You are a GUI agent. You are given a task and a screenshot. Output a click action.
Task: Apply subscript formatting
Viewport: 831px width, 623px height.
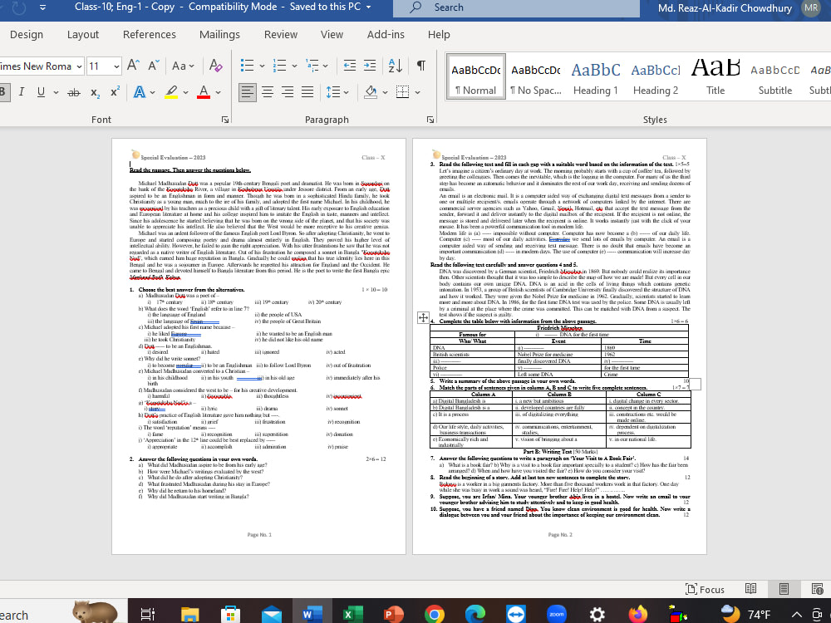click(95, 92)
